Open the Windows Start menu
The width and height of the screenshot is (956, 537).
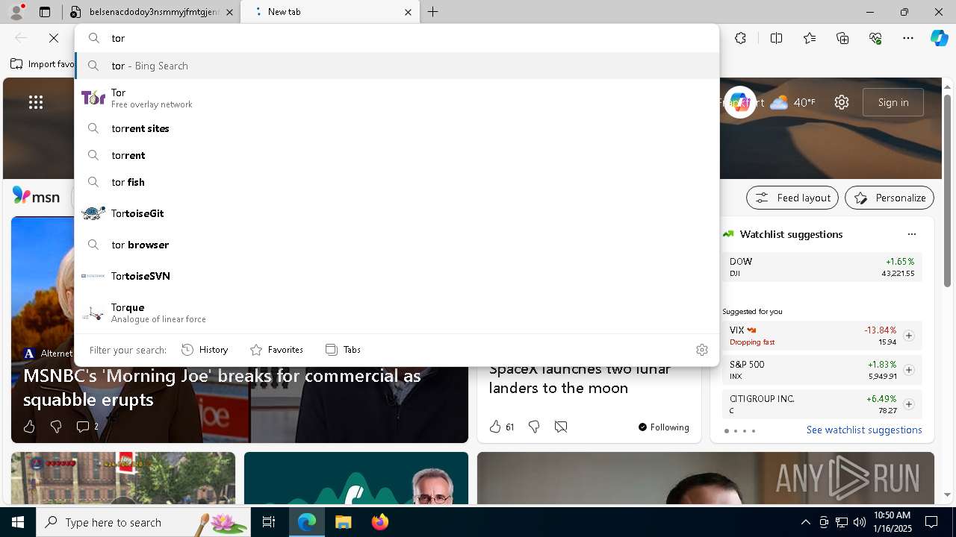point(18,522)
